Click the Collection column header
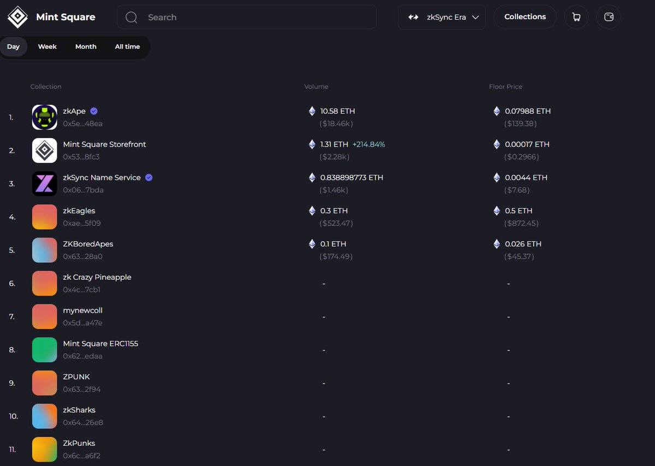This screenshot has width=655, height=466. 46,87
